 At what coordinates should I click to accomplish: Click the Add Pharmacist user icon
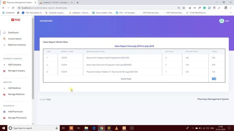tap(4, 112)
